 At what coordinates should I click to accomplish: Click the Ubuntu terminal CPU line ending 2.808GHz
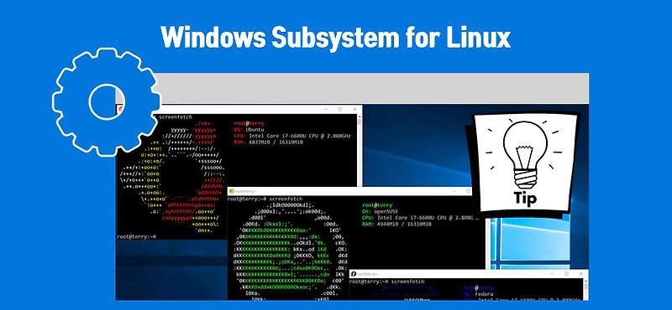292,136
